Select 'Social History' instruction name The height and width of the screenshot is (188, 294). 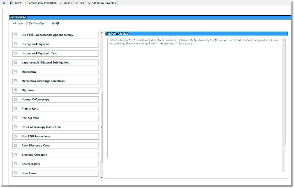(x=31, y=164)
